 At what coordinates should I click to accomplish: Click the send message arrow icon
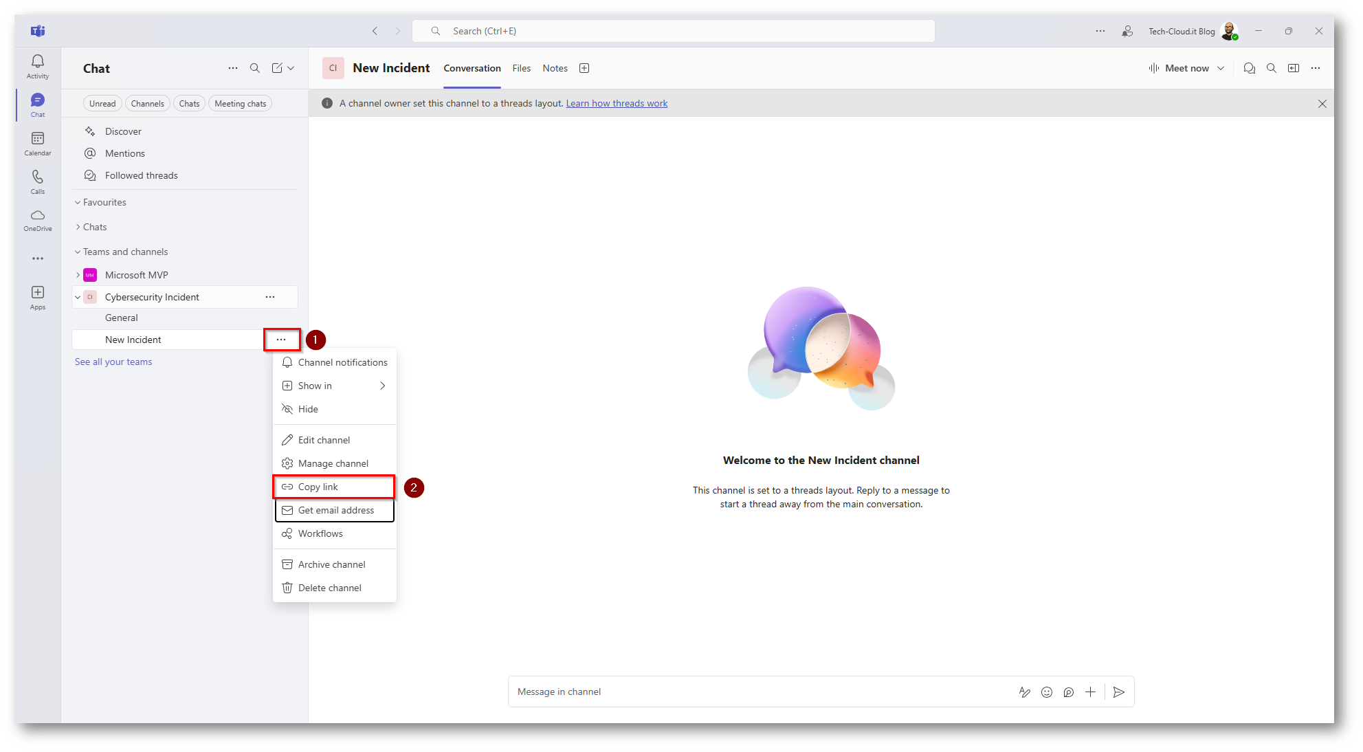(1118, 692)
